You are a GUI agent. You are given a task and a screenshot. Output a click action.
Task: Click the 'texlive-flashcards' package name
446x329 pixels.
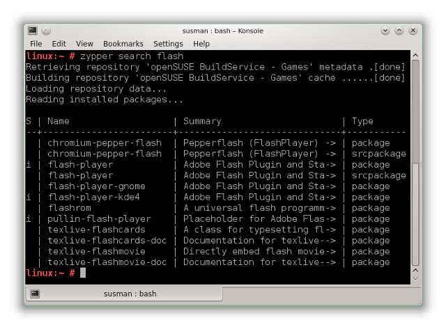[x=97, y=230]
